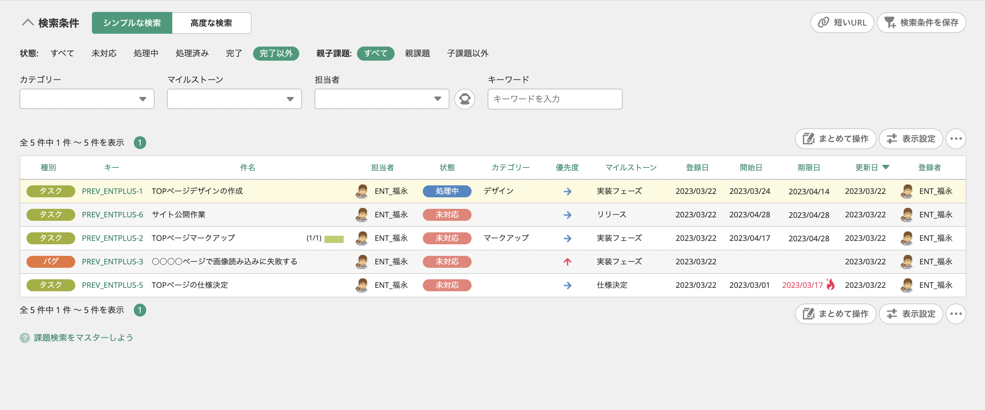
Task: Open the 表示設定 display settings icon
Action: pos(892,138)
